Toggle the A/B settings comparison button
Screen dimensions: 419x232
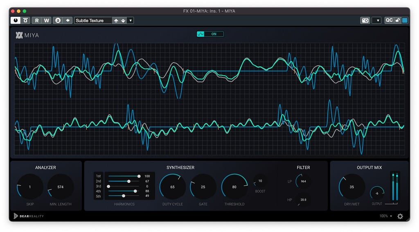(x=58, y=20)
